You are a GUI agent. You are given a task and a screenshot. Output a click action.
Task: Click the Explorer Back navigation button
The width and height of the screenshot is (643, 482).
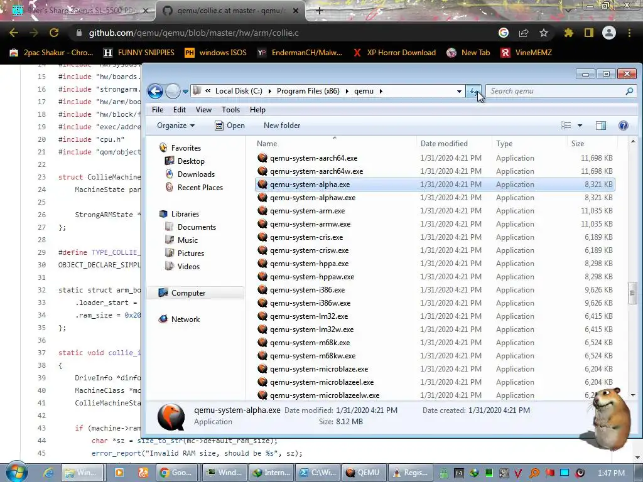pyautogui.click(x=156, y=91)
